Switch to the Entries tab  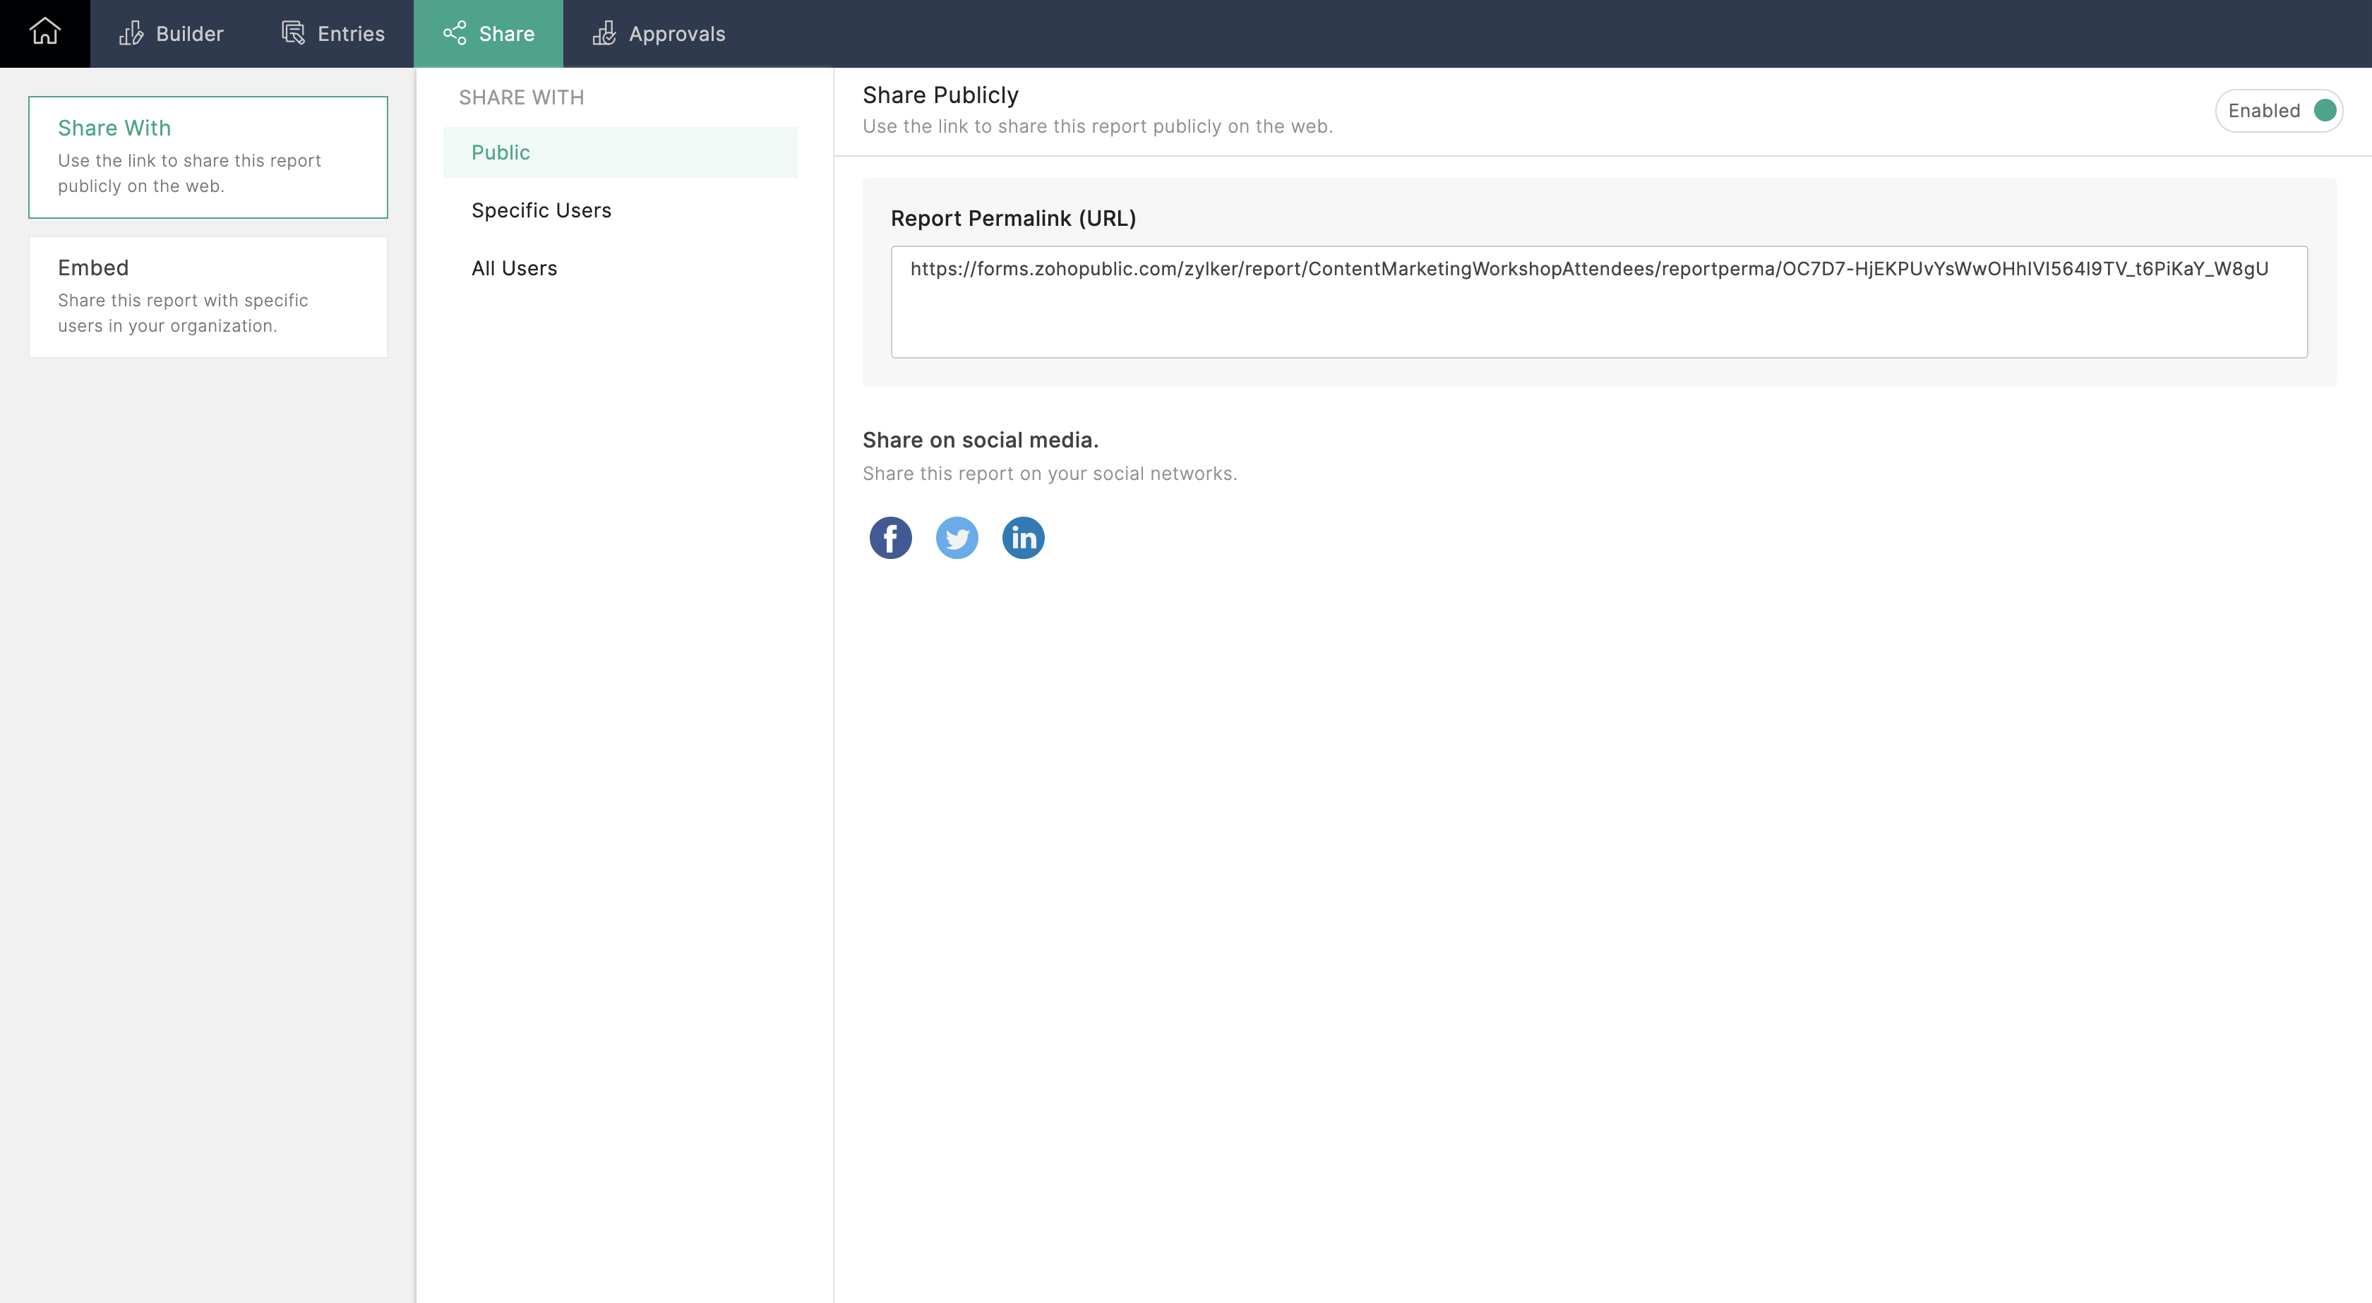tap(350, 33)
